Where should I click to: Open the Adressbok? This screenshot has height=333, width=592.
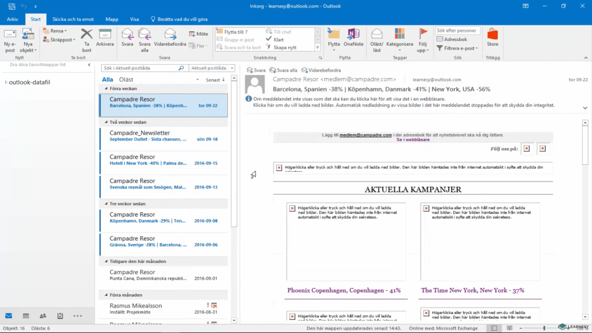[452, 39]
